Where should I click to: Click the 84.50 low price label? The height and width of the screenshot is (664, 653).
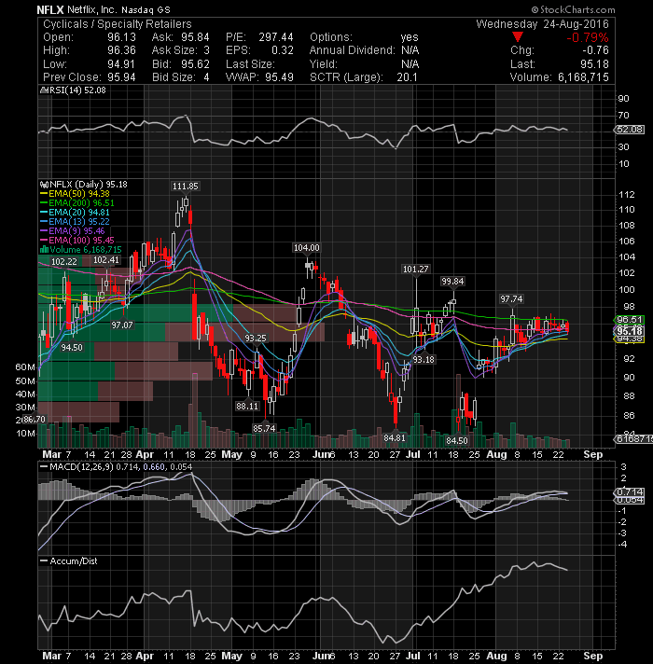pos(457,441)
